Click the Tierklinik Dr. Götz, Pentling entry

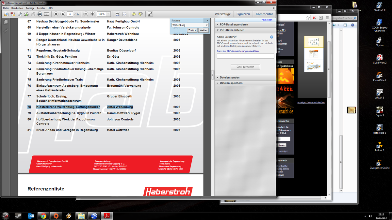tap(57, 57)
